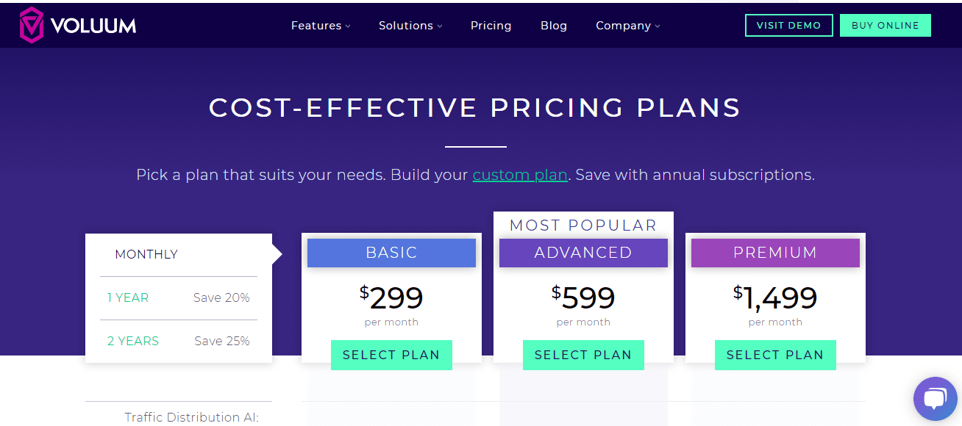Click the Premium plan header
Image resolution: width=962 pixels, height=426 pixels.
(x=775, y=253)
